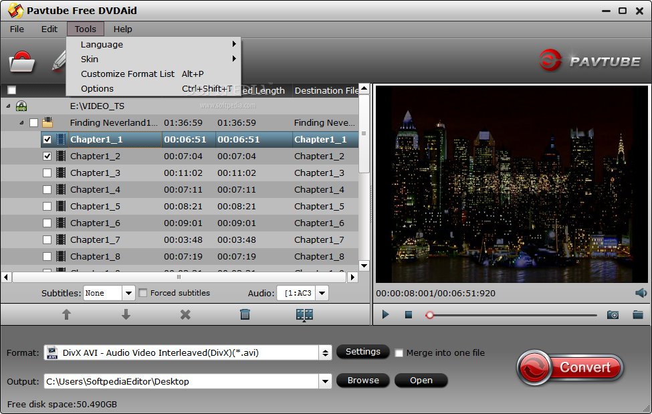Click the video preview thumbnail
This screenshot has height=414, width=652.
pos(512,184)
